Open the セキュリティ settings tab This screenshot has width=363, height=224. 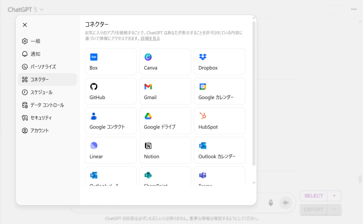pos(48,118)
